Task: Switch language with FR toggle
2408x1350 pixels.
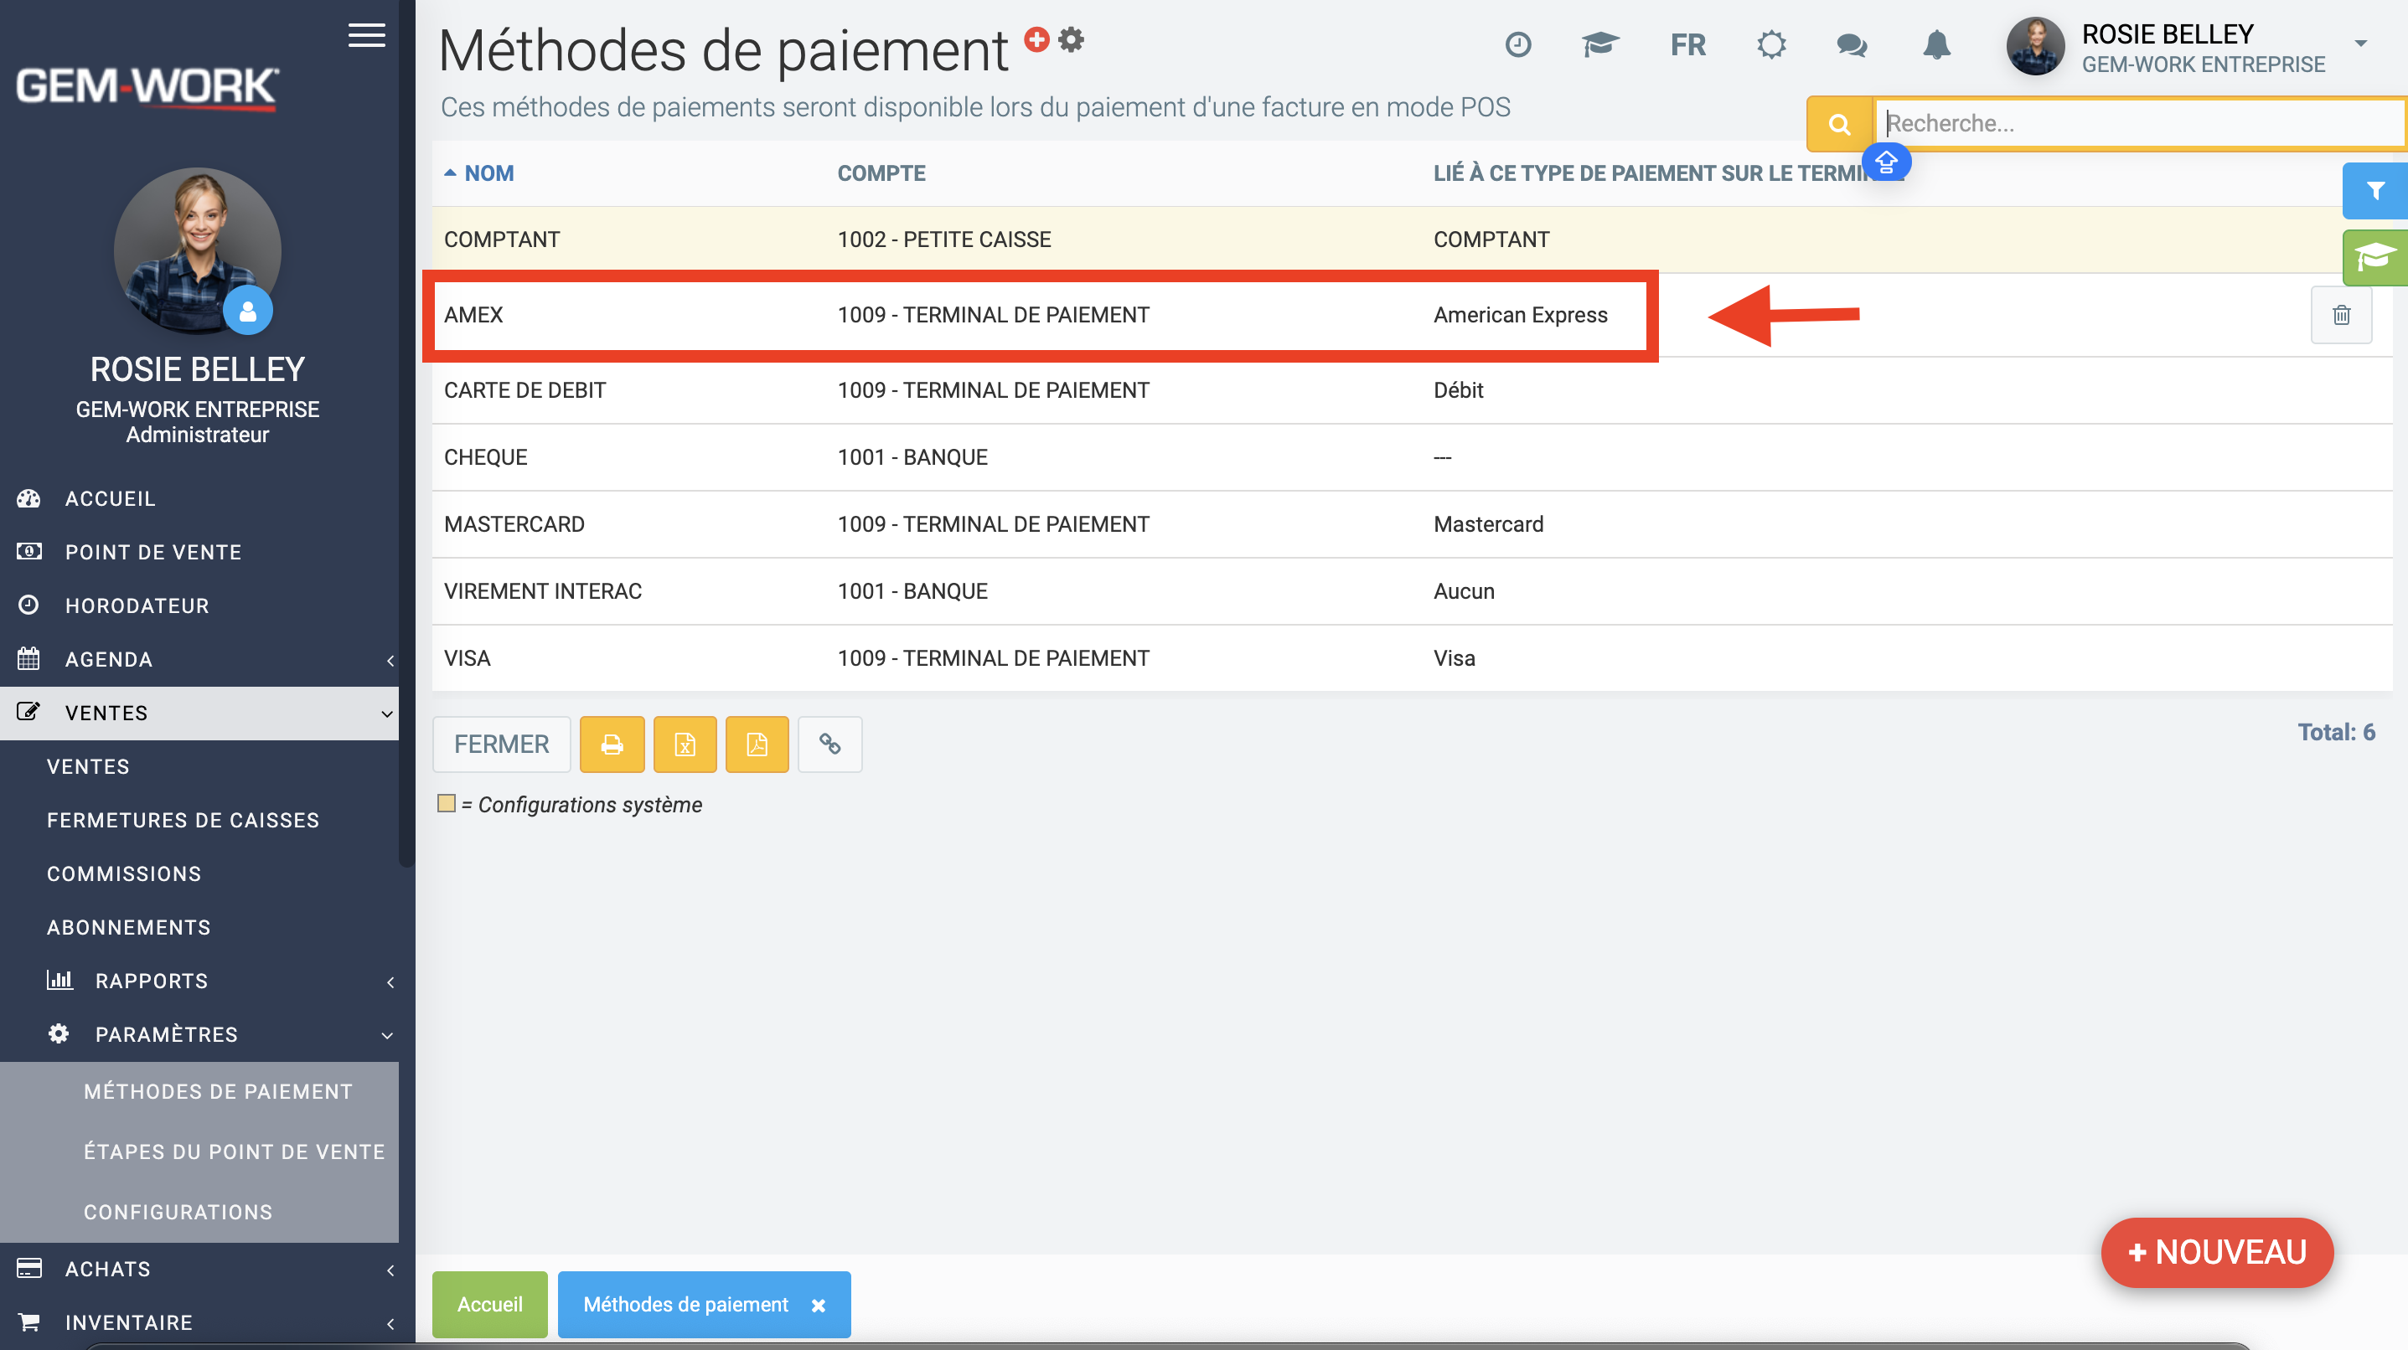Action: click(1687, 45)
